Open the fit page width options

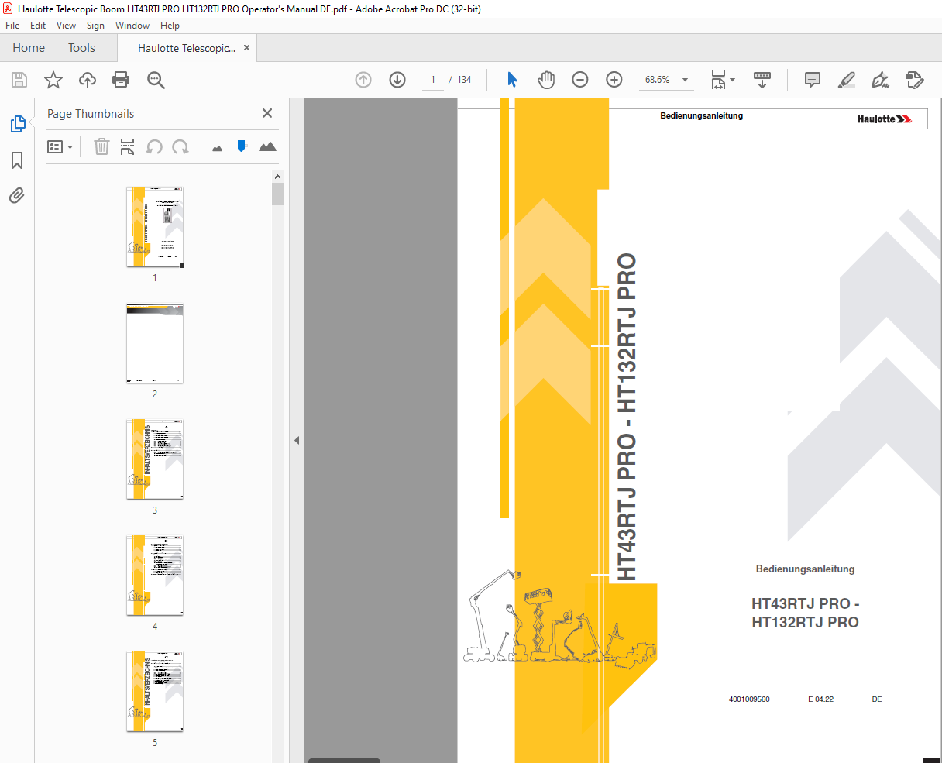(723, 80)
